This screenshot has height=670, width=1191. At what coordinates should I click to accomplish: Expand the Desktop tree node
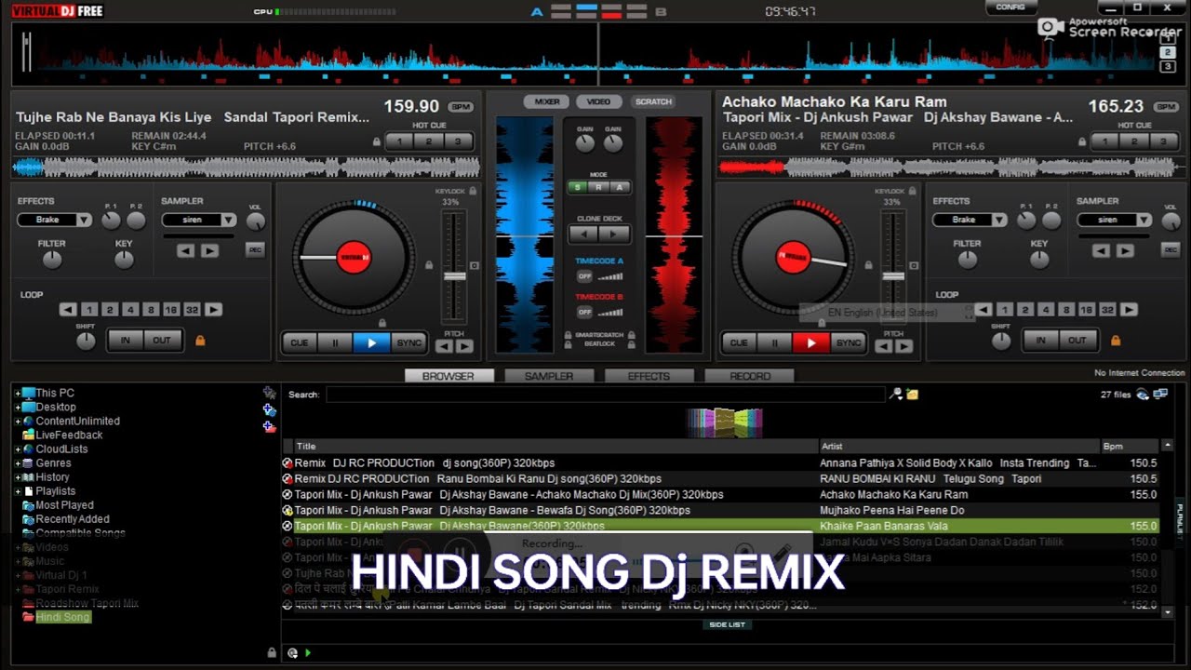point(18,408)
